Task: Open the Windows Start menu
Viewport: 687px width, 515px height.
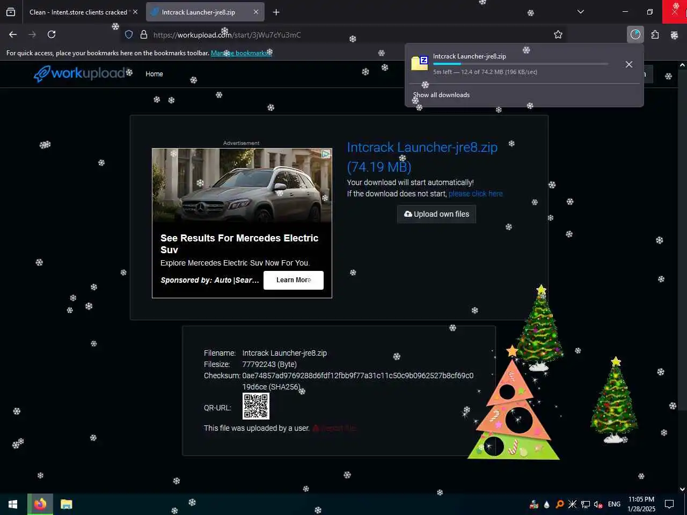Action: tap(13, 504)
